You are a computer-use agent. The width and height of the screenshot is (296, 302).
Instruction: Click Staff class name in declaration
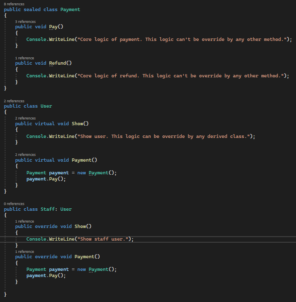pyautogui.click(x=47, y=209)
